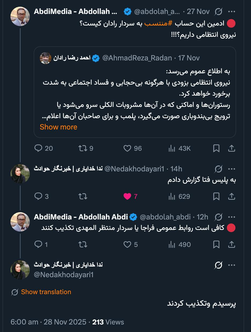Image resolution: width=251 pixels, height=332 pixels.
Task: Like Abdollah Abdi's tweet showing 5 likes
Action: (128, 245)
